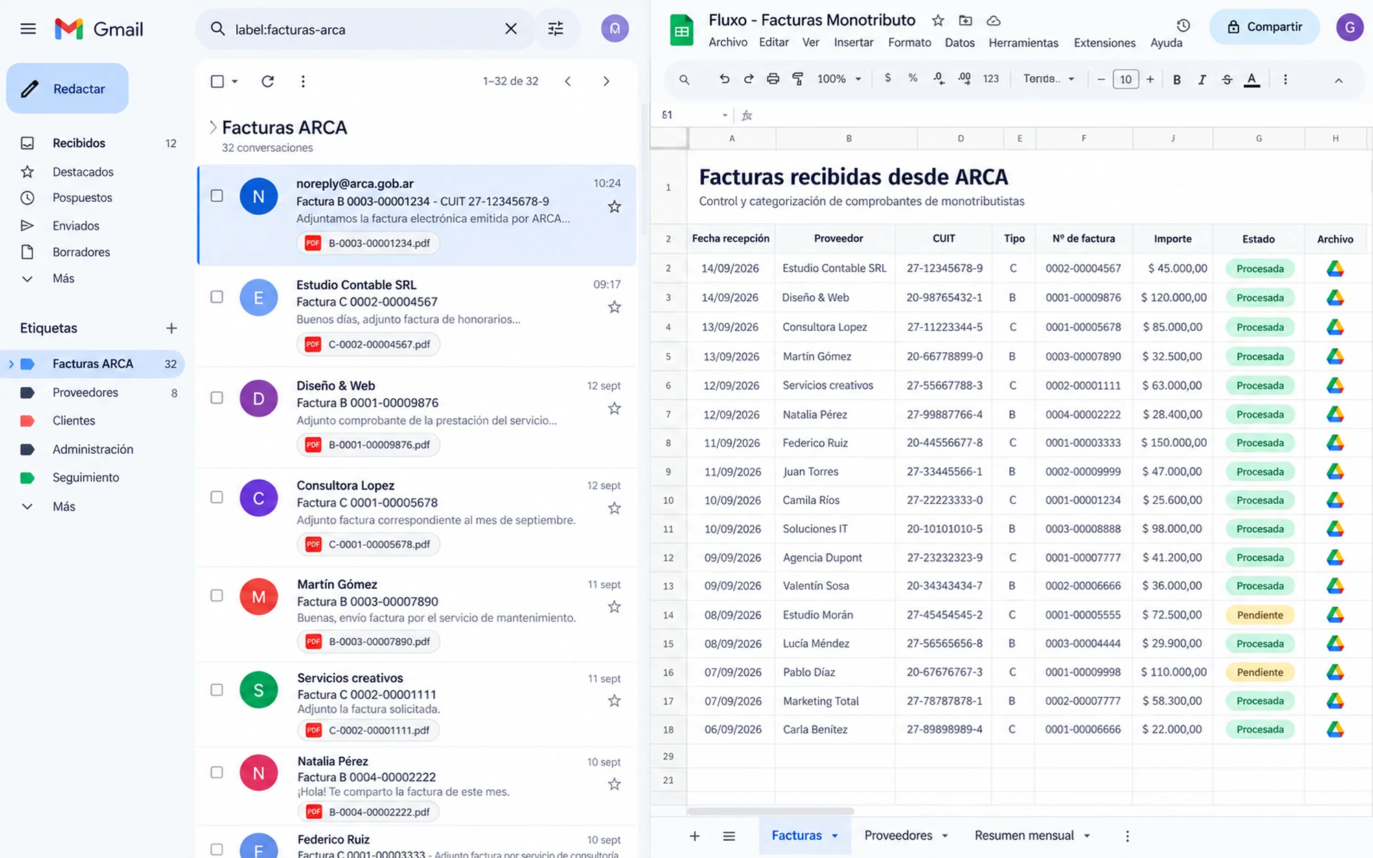
Task: Open the Gmail main menu hamburger icon
Action: tap(28, 29)
